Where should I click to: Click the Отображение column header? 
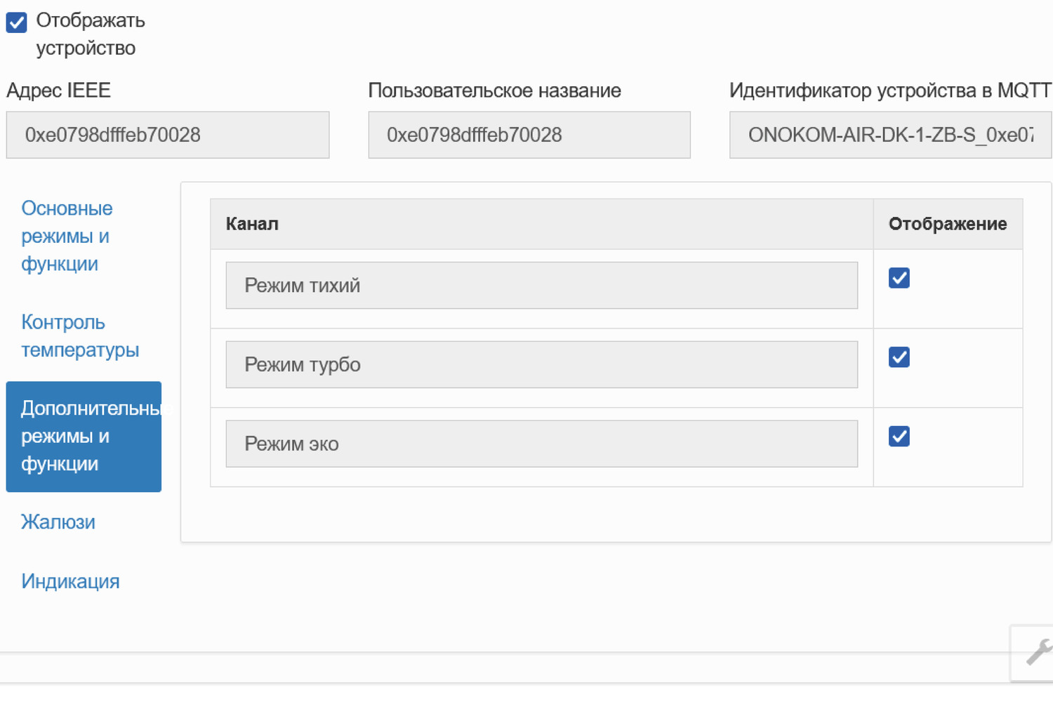coord(948,223)
